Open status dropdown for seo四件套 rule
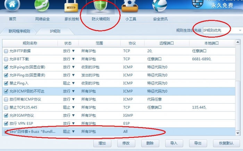The image size is (243, 151). [x=73, y=131]
